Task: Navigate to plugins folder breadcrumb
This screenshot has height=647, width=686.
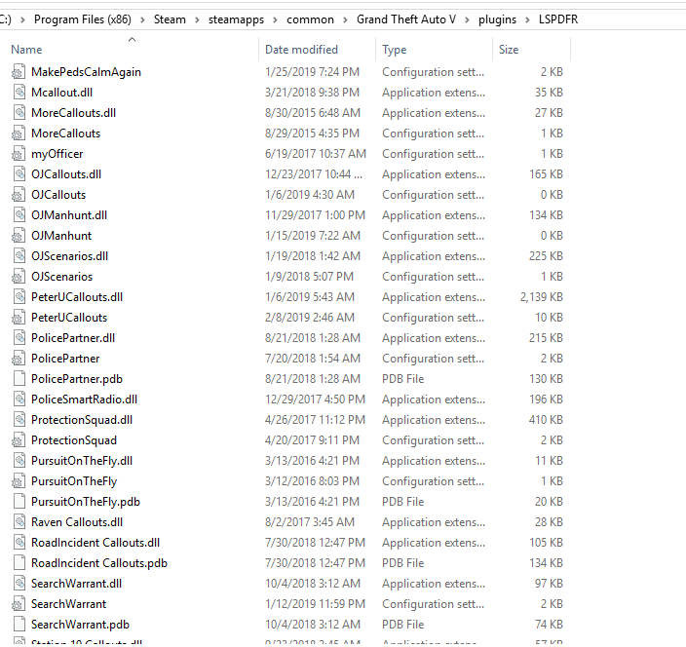Action: click(x=497, y=19)
